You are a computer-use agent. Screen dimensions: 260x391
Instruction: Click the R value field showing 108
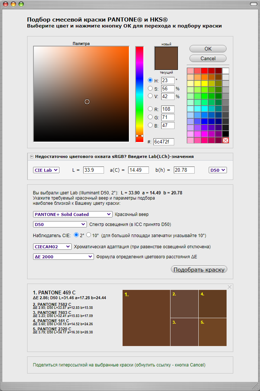168,109
